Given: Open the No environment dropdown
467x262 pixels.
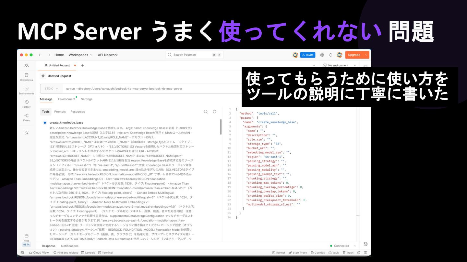Looking at the screenshot, I should (339, 65).
